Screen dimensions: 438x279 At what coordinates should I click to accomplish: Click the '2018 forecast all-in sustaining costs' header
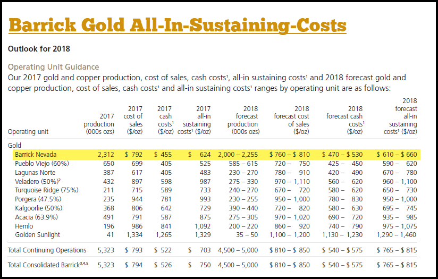click(400, 116)
